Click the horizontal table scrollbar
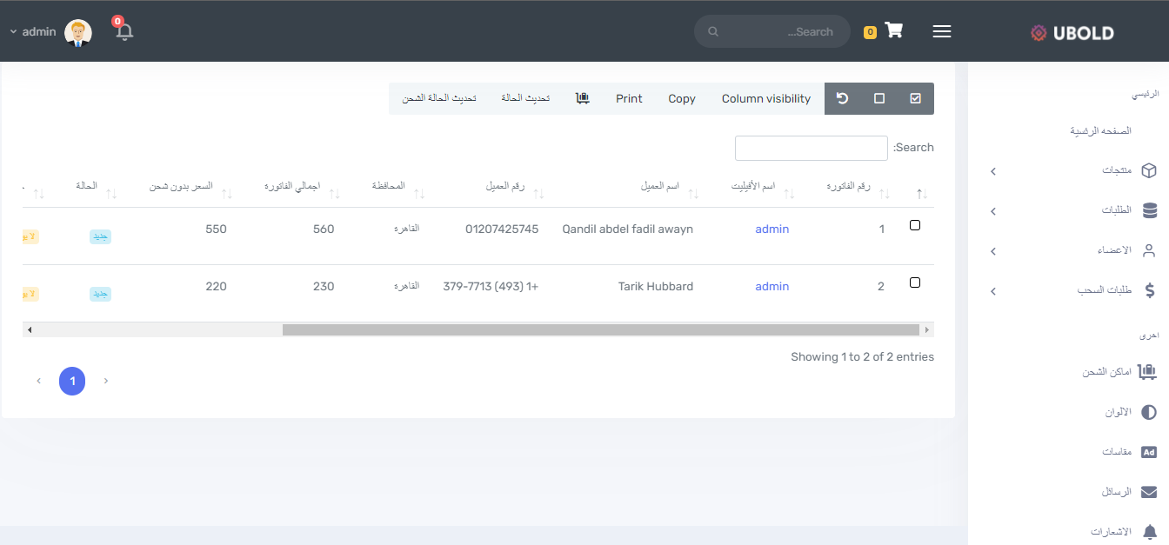This screenshot has width=1169, height=545. [600, 330]
